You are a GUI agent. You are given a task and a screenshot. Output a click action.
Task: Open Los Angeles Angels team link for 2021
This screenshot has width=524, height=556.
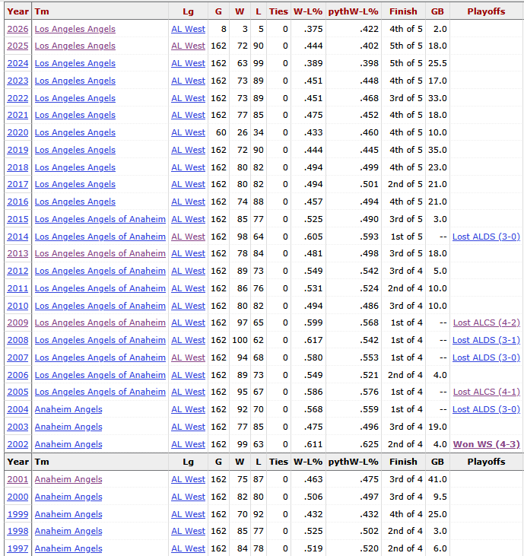(x=75, y=116)
